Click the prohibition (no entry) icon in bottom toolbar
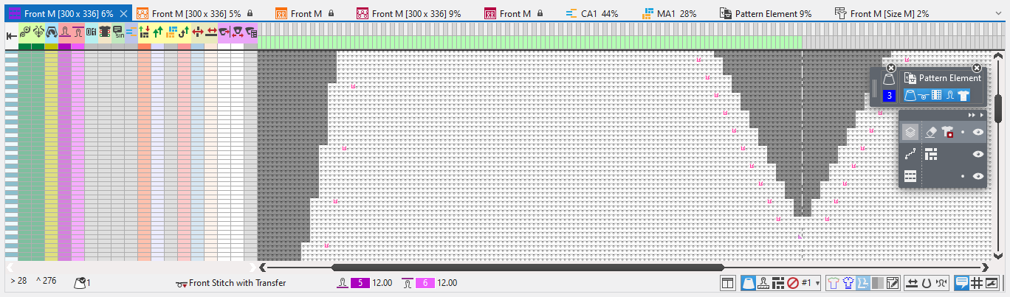 click(x=792, y=283)
